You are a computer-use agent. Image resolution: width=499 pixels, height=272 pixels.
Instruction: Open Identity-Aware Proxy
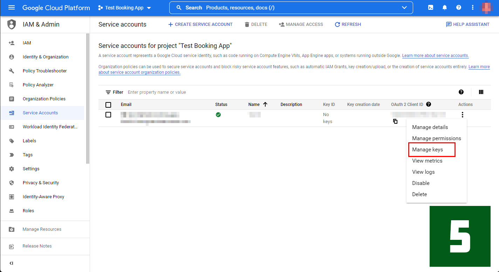(43, 197)
